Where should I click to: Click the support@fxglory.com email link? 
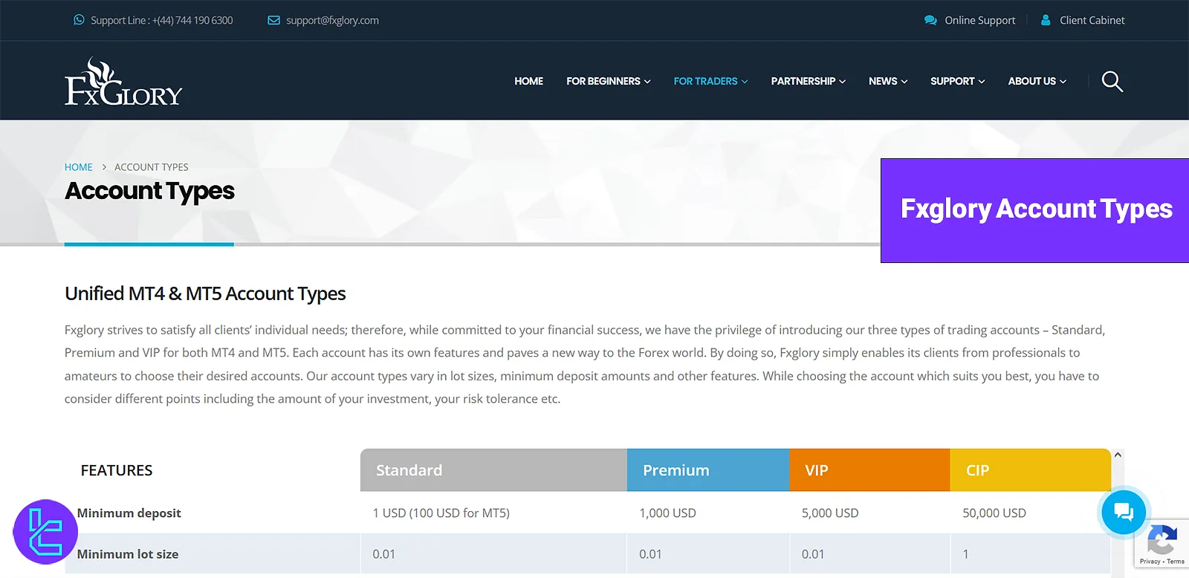332,20
